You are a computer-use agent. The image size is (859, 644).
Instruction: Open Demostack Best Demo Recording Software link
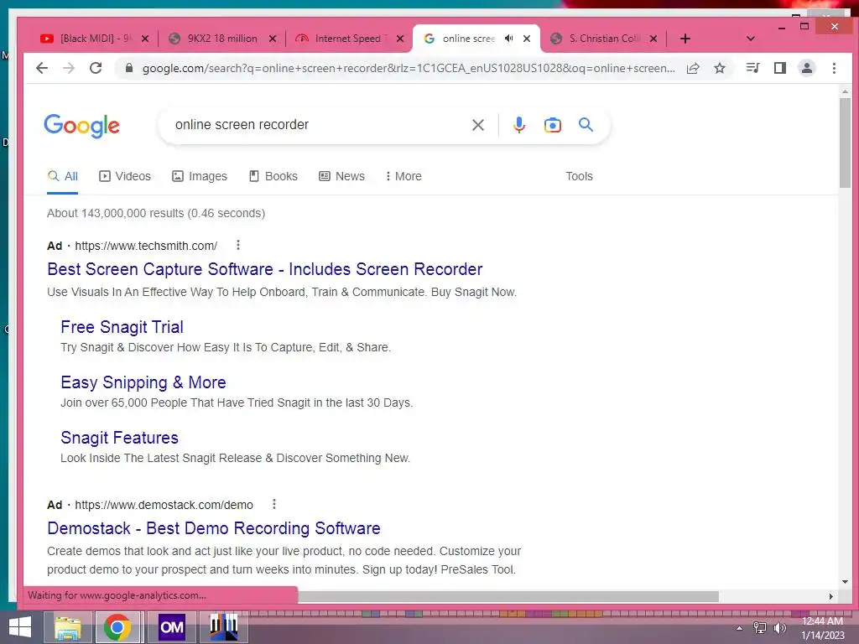214,528
